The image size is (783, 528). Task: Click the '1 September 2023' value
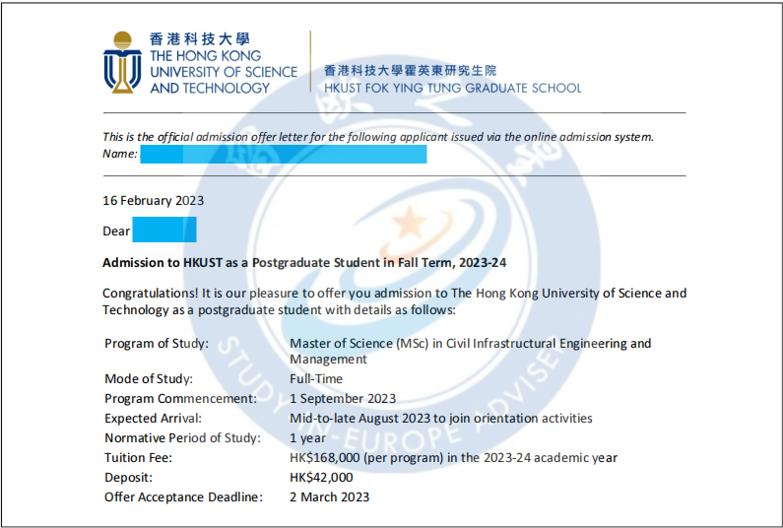tap(343, 399)
